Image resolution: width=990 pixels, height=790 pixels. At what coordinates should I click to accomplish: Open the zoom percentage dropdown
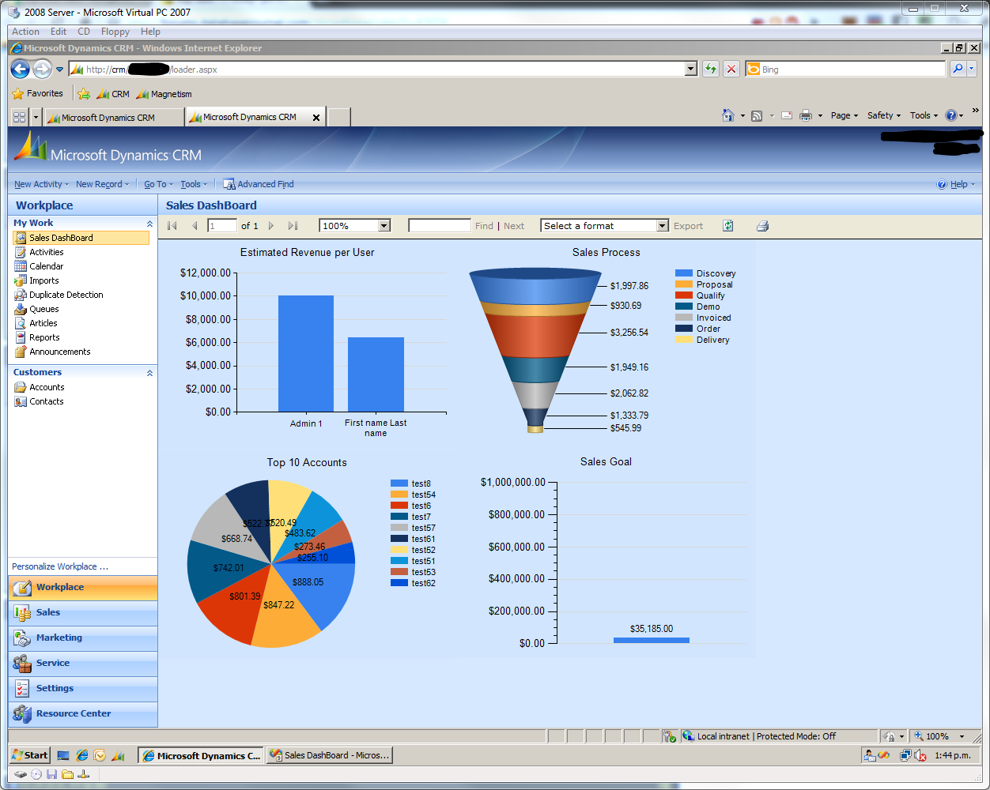384,226
